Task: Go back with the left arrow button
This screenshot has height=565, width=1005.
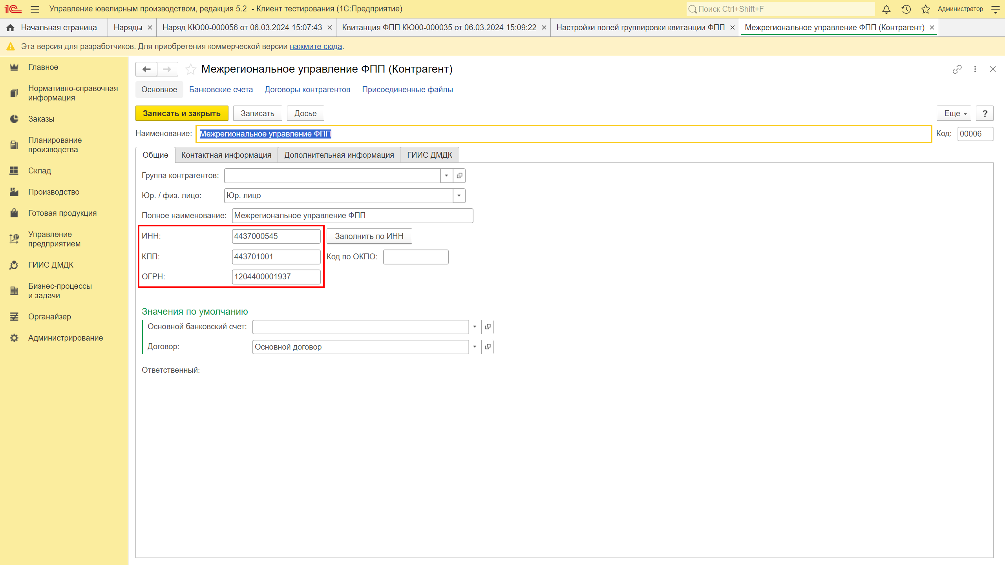Action: (146, 69)
